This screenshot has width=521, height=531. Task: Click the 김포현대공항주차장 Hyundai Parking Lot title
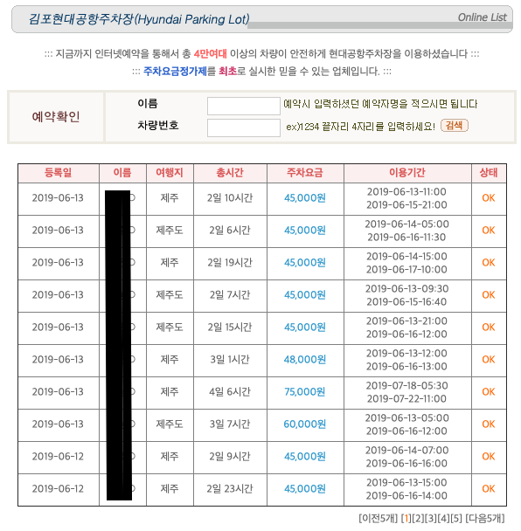pyautogui.click(x=139, y=19)
